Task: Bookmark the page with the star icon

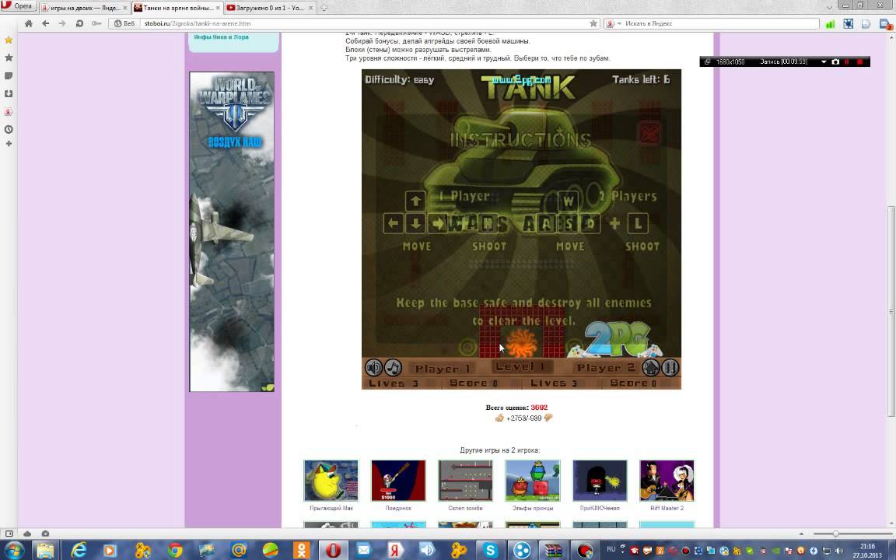Action: (x=593, y=23)
